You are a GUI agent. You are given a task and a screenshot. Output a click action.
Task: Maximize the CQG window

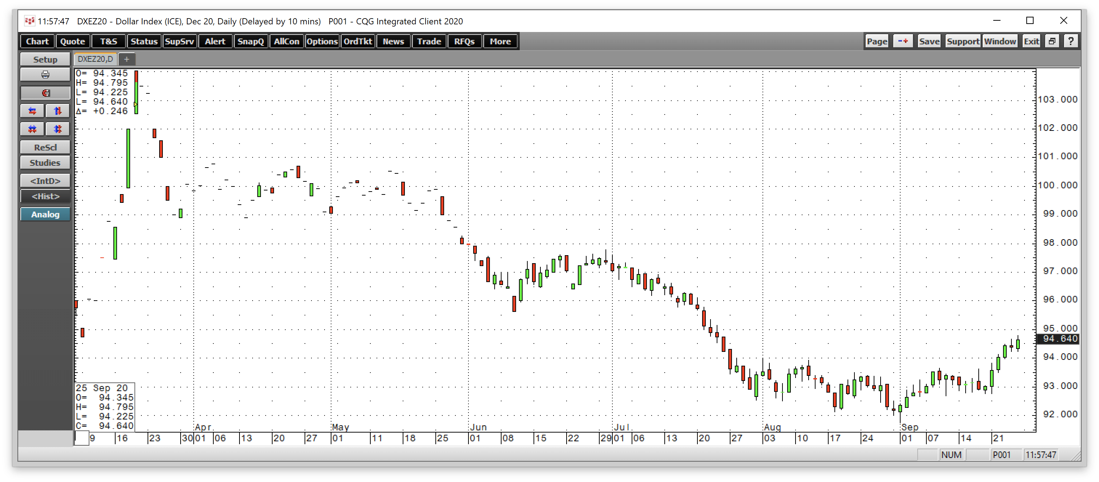click(x=1030, y=20)
